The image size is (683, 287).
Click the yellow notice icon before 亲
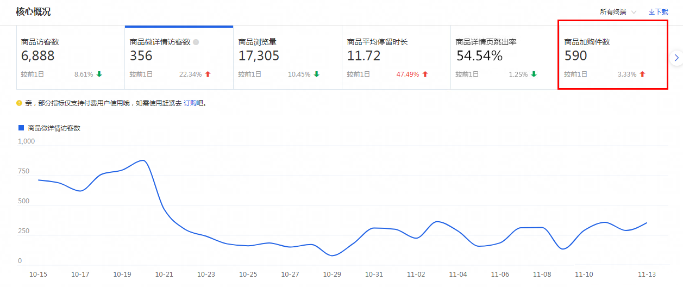click(19, 103)
